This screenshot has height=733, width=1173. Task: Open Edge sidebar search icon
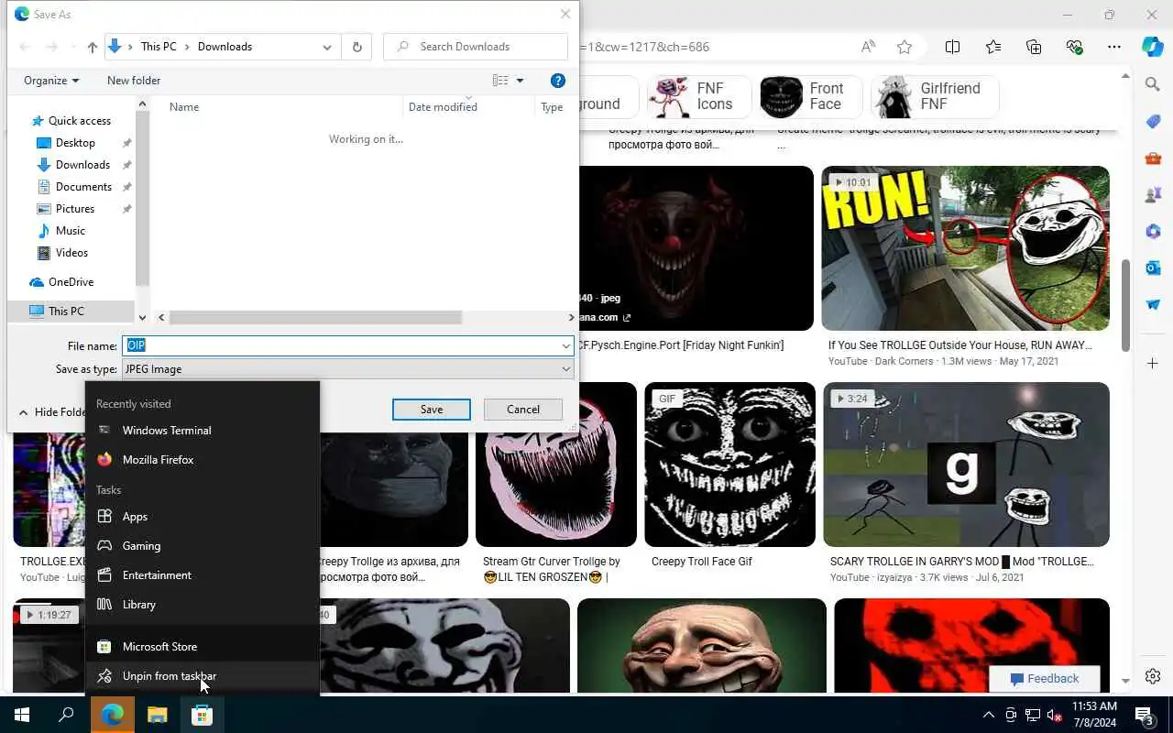(1153, 84)
